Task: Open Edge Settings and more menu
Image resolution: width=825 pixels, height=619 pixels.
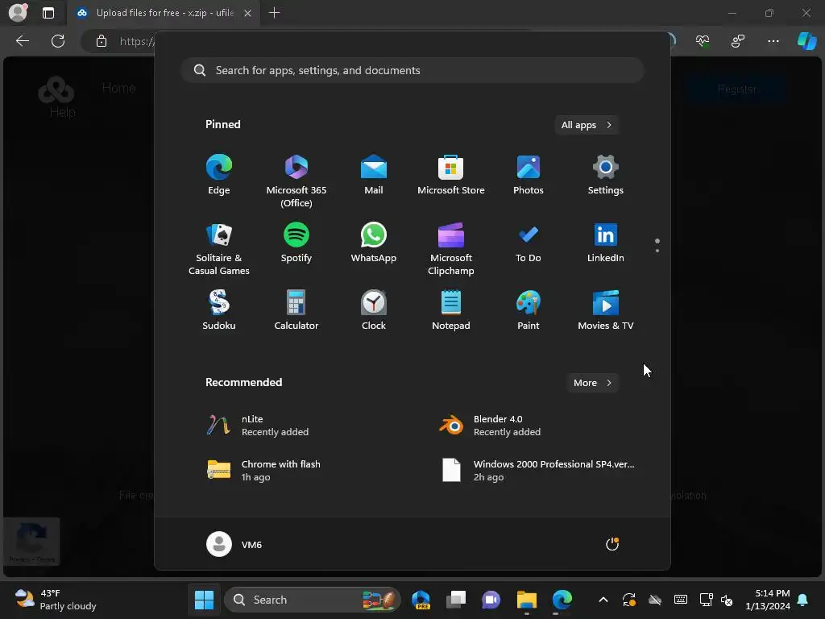Action: click(773, 41)
